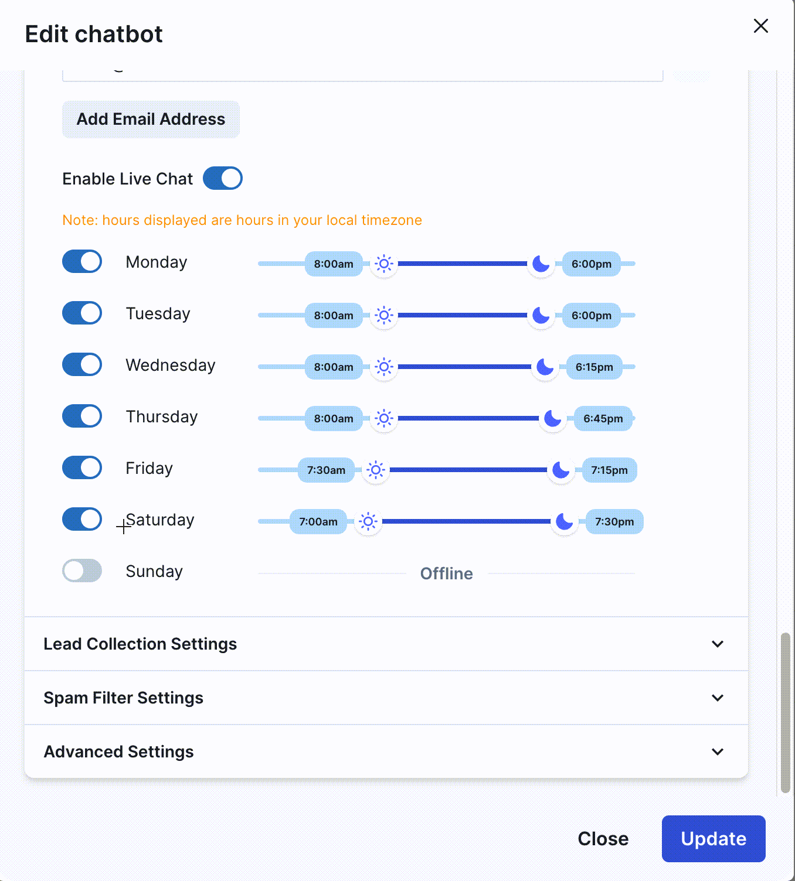
Task: Click Saturday's moon end-time handle
Action: pos(564,522)
